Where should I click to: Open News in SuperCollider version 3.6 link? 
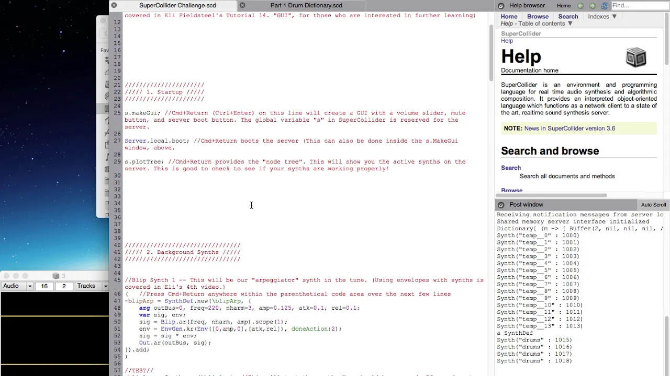point(569,128)
